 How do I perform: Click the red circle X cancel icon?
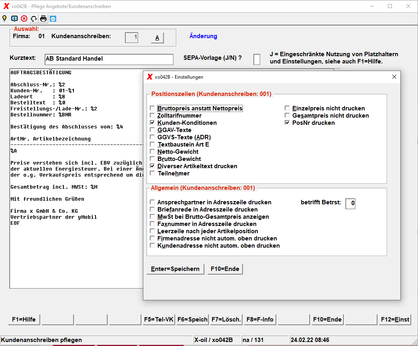[24, 18]
